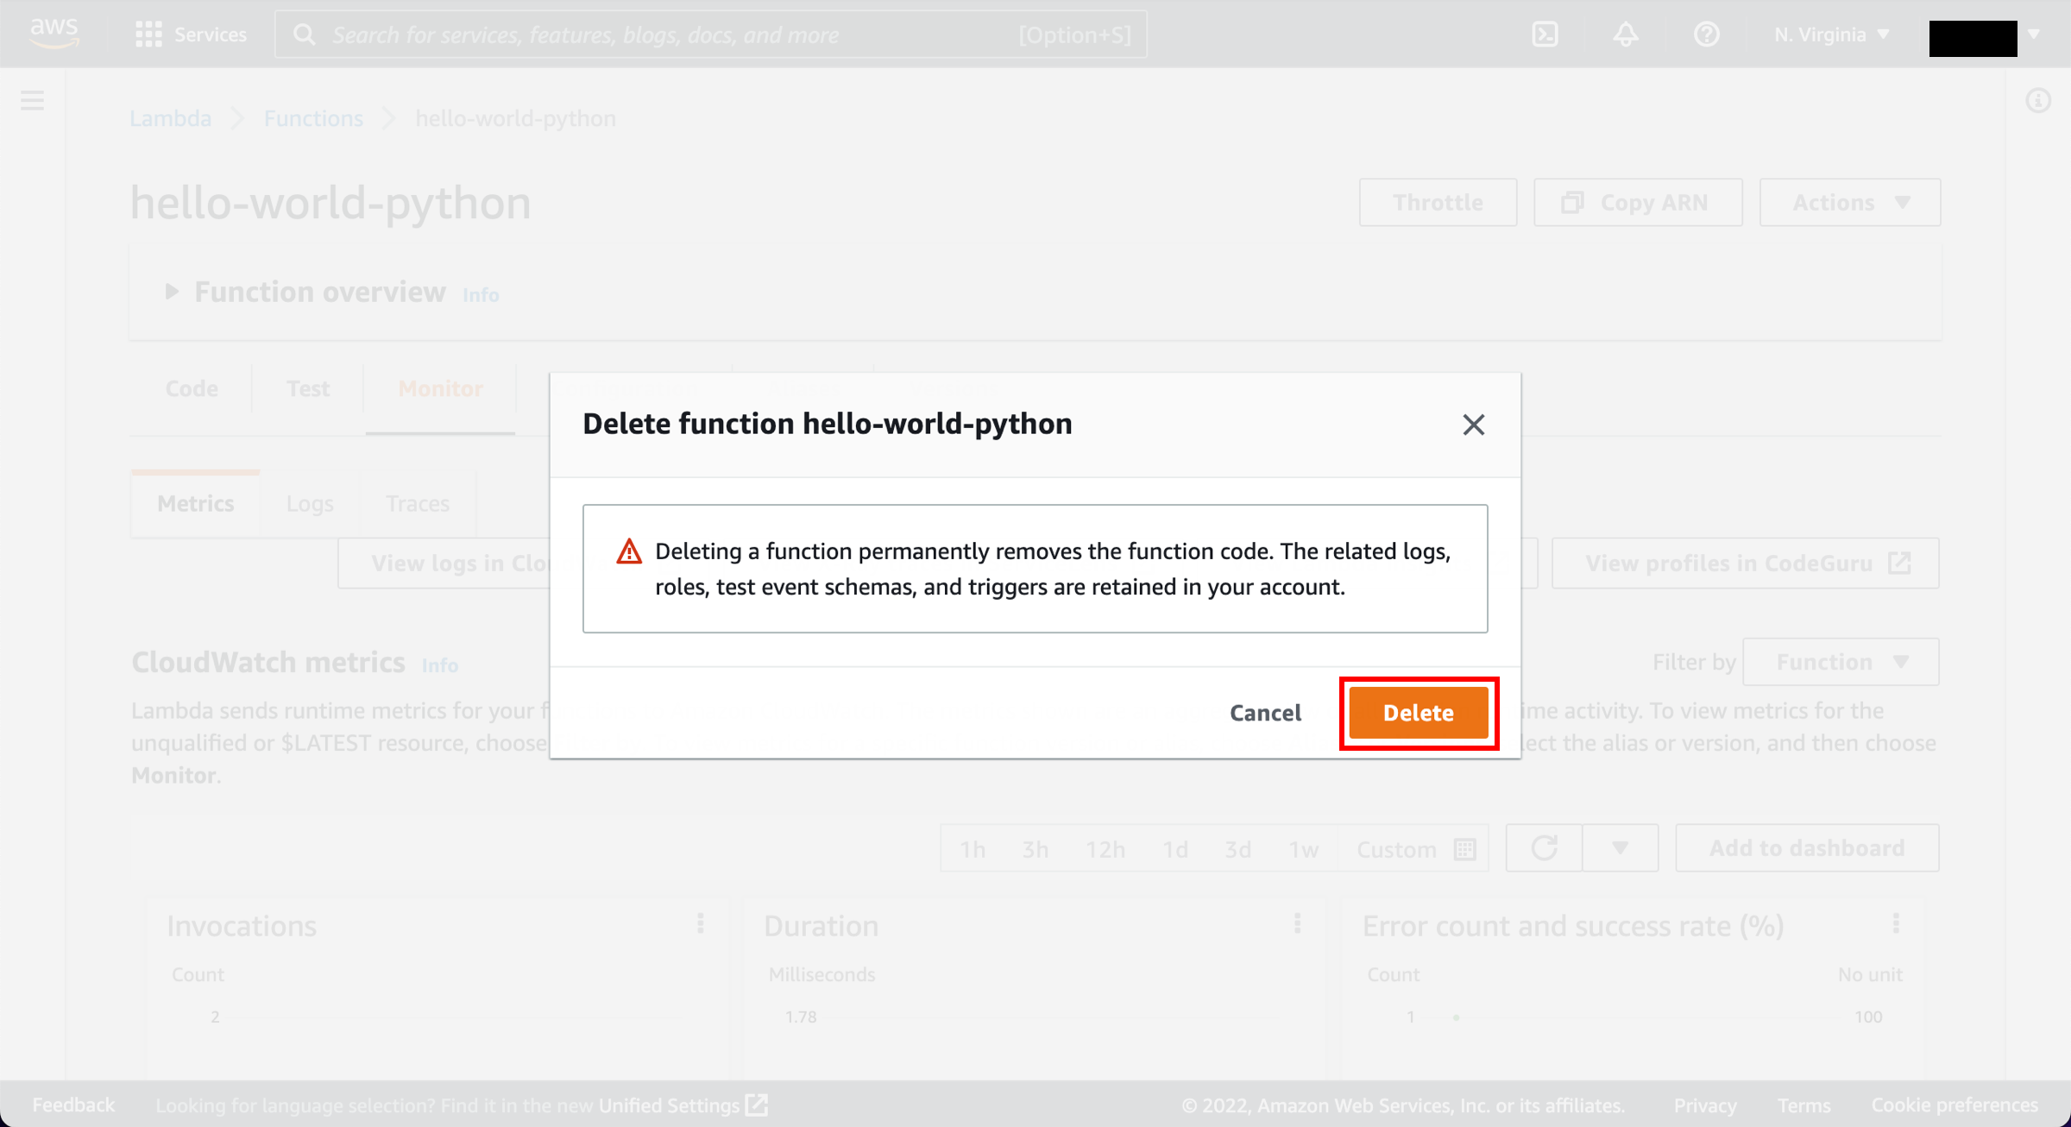Open the Error count chart options menu
The height and width of the screenshot is (1127, 2071).
[1898, 924]
